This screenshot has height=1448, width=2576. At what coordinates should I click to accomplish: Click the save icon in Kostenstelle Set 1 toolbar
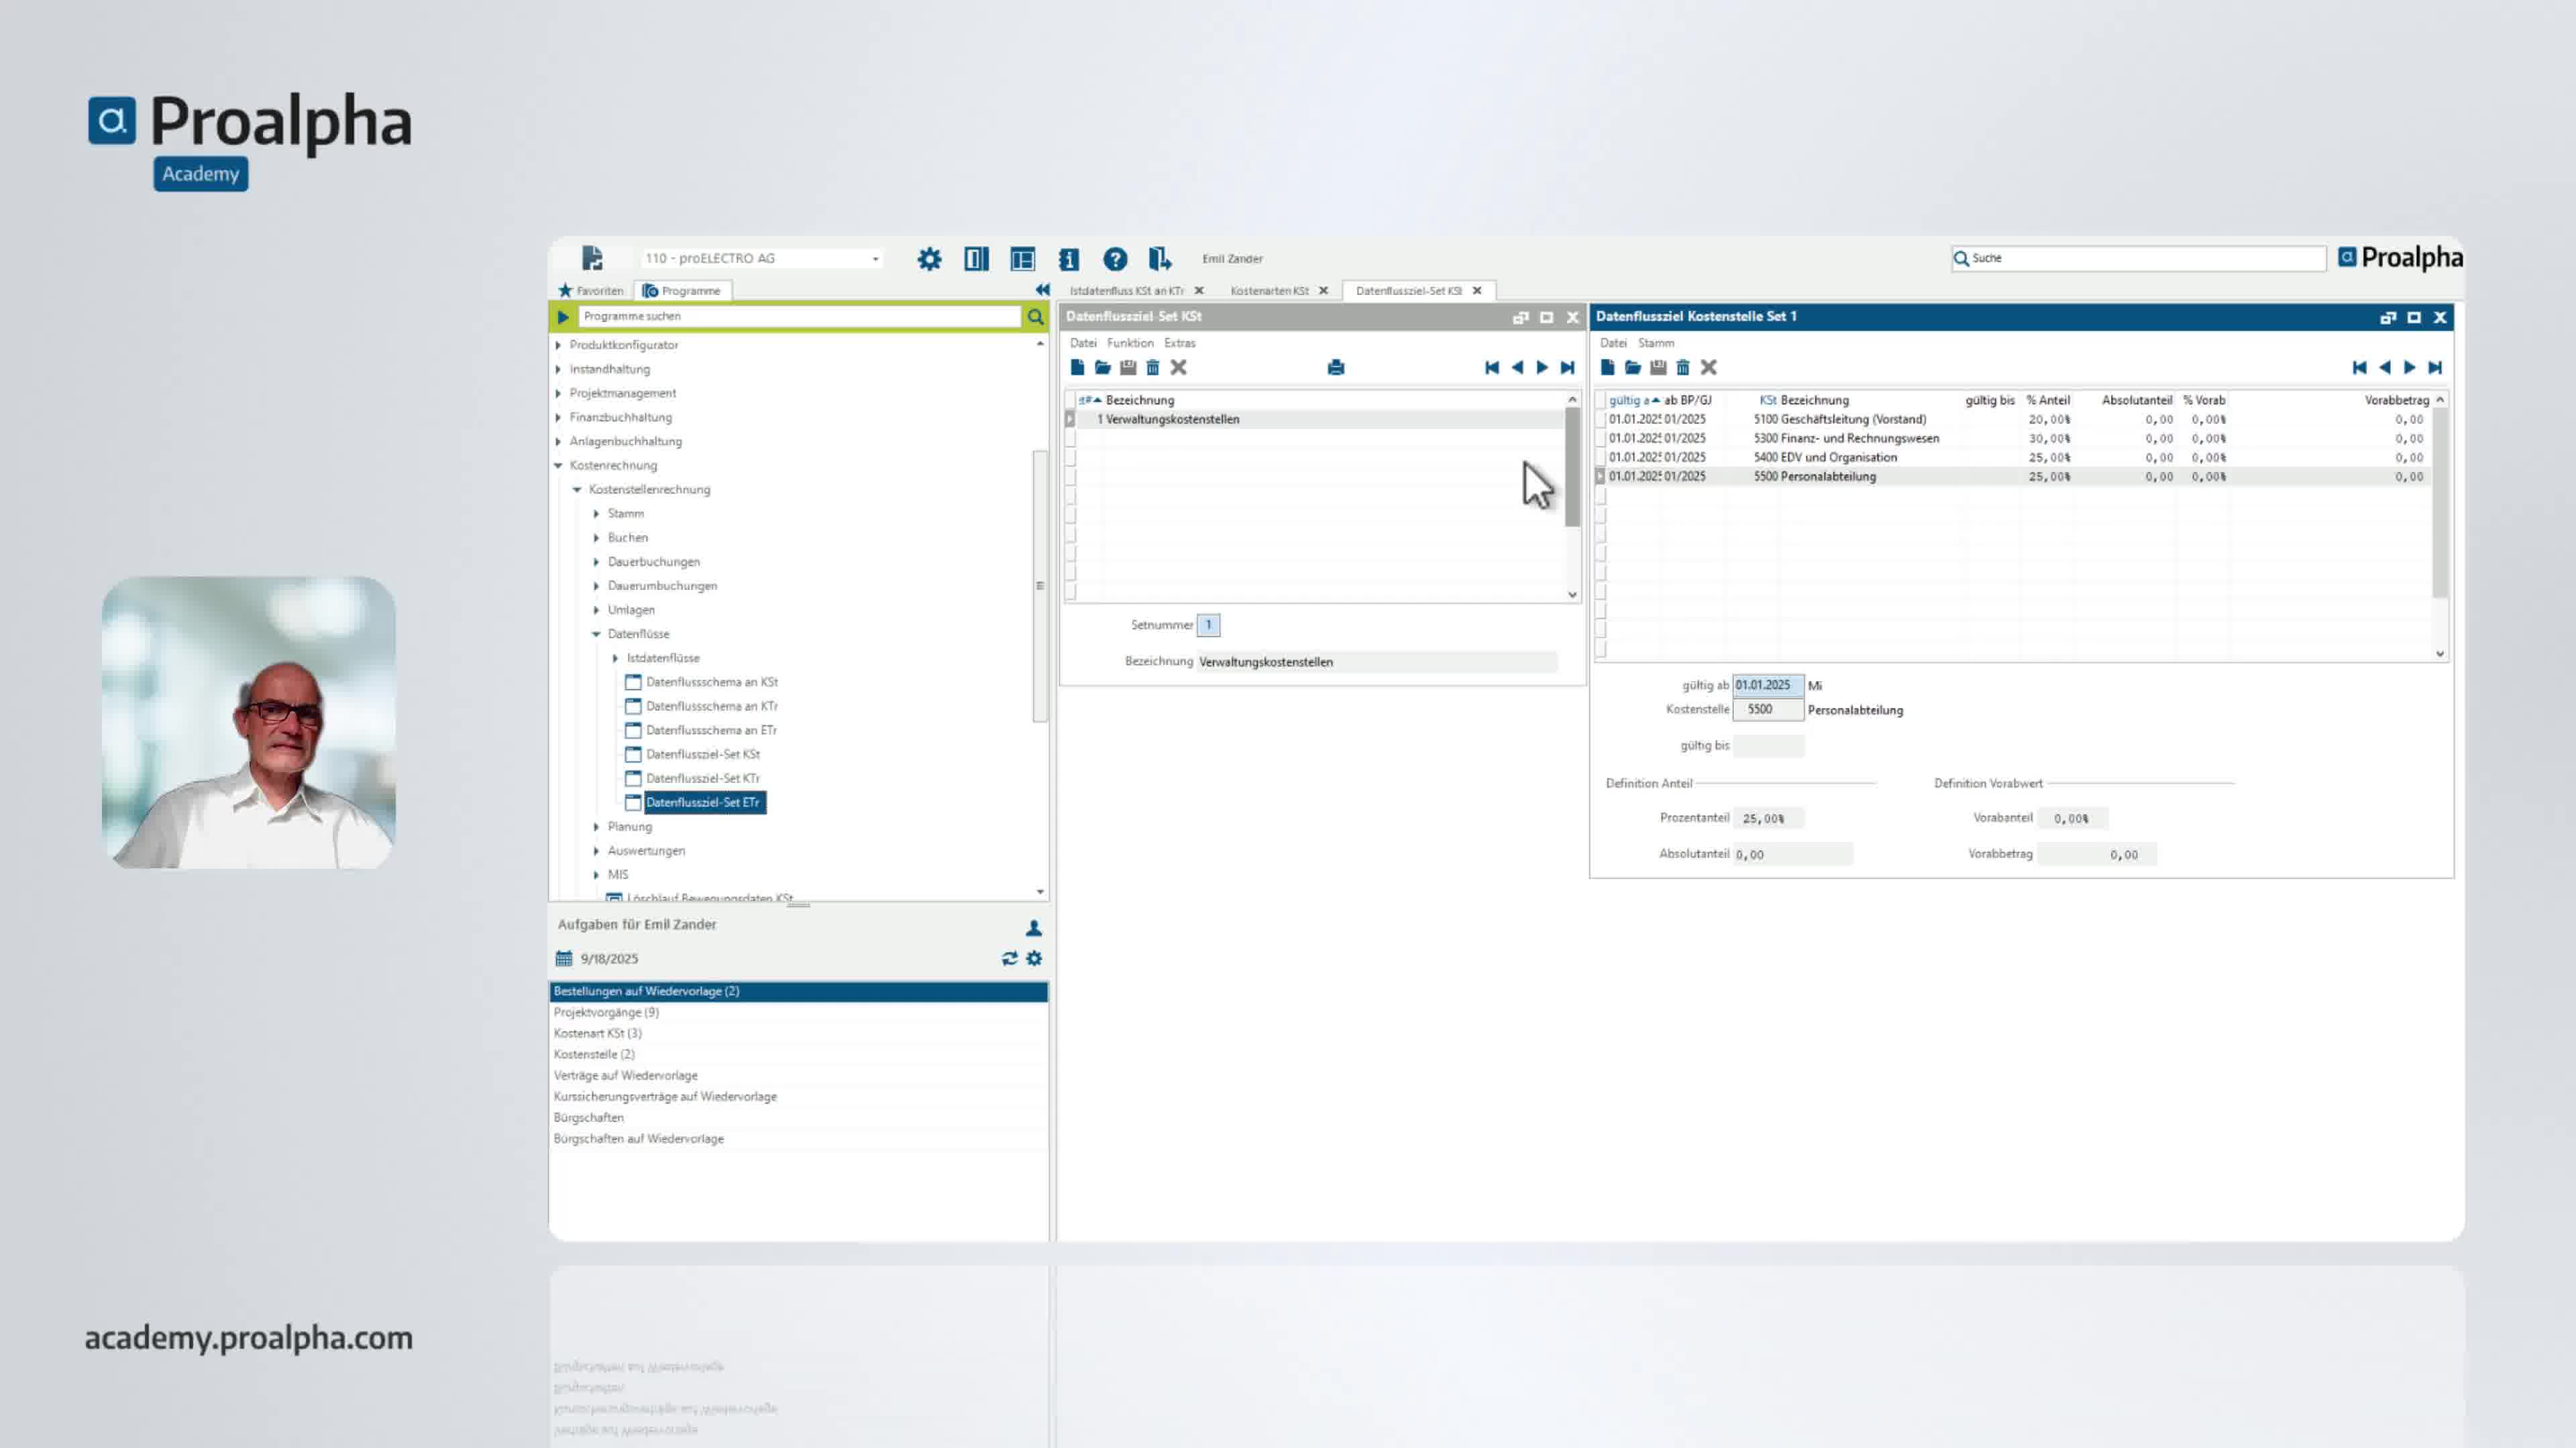tap(1658, 368)
